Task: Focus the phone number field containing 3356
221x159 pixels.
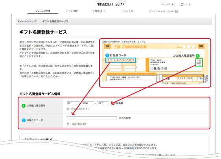Action: (x=88, y=103)
